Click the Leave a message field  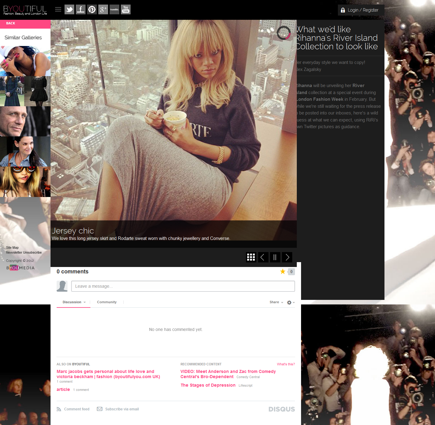tap(183, 286)
